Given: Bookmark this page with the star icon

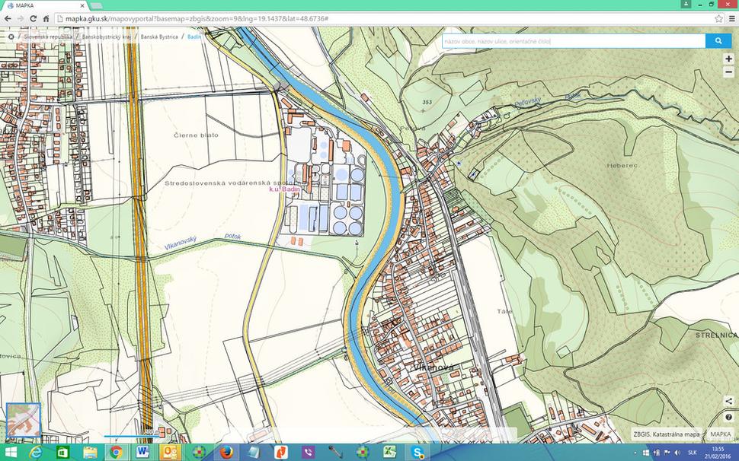Looking at the screenshot, I should 718,19.
